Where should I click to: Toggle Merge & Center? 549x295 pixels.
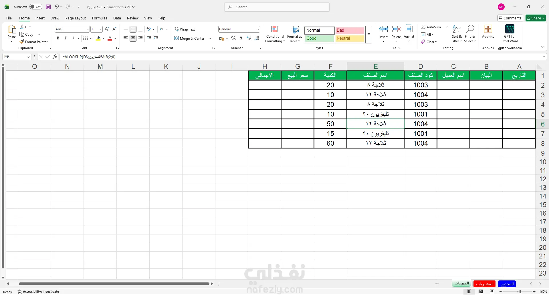[x=189, y=38]
